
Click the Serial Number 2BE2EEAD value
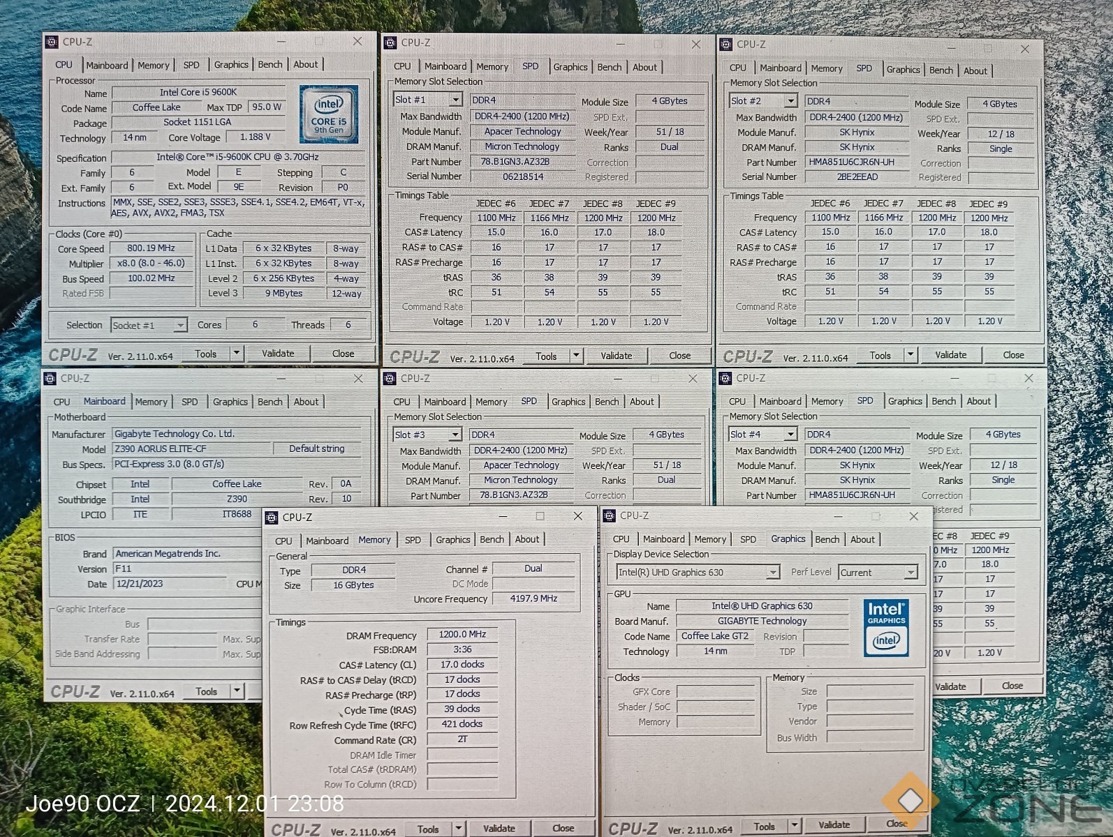(x=857, y=177)
